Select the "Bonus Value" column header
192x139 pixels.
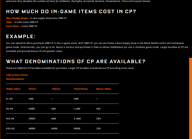click(x=104, y=89)
